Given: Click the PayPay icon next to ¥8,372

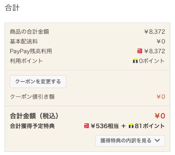Looking at the screenshot, I should tap(140, 51).
